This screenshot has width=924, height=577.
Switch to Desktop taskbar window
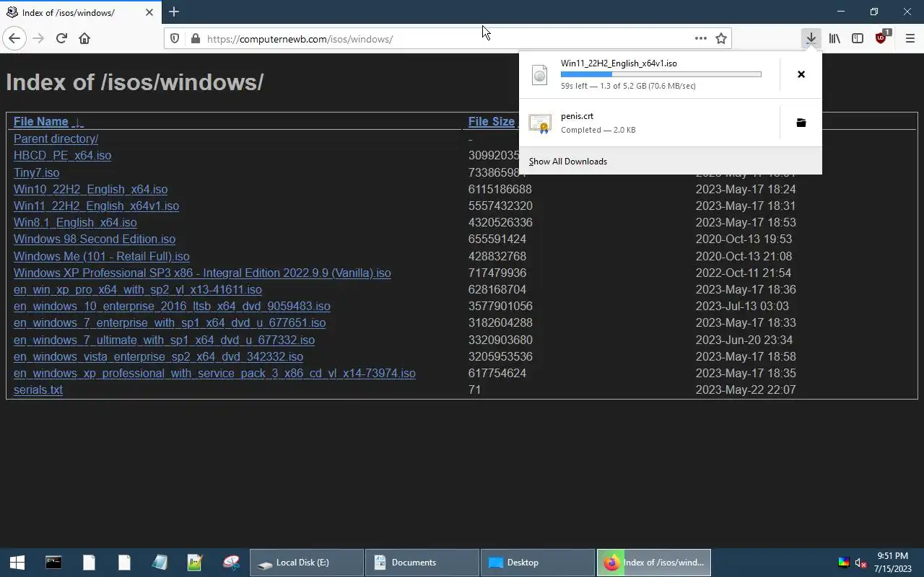pos(537,563)
